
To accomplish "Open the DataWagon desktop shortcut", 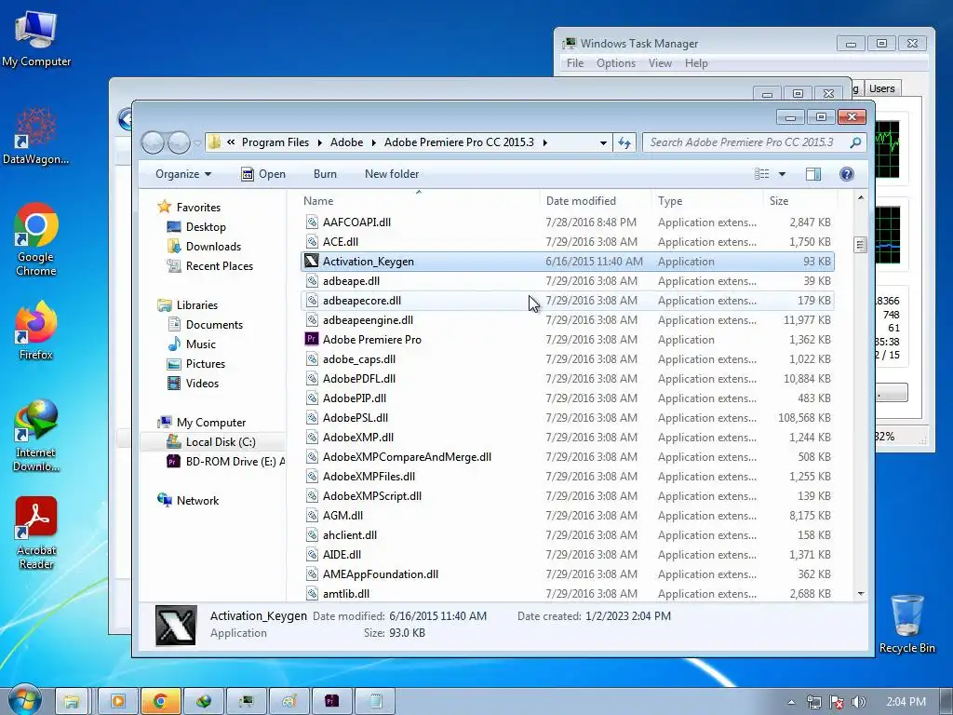I will click(x=36, y=136).
